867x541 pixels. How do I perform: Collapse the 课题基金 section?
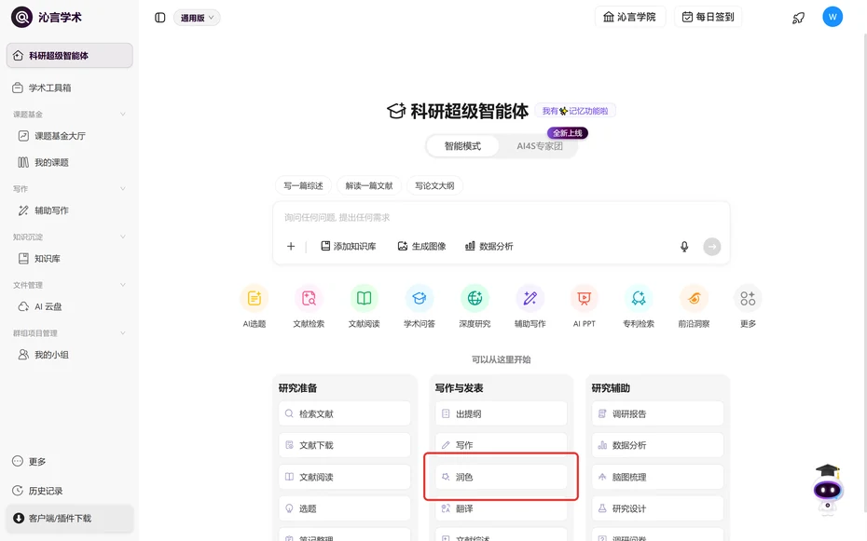(x=123, y=115)
